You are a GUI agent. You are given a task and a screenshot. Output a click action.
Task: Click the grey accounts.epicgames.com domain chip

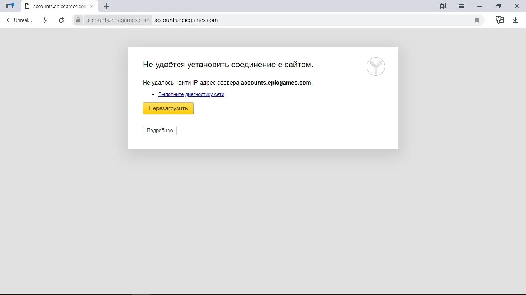118,20
